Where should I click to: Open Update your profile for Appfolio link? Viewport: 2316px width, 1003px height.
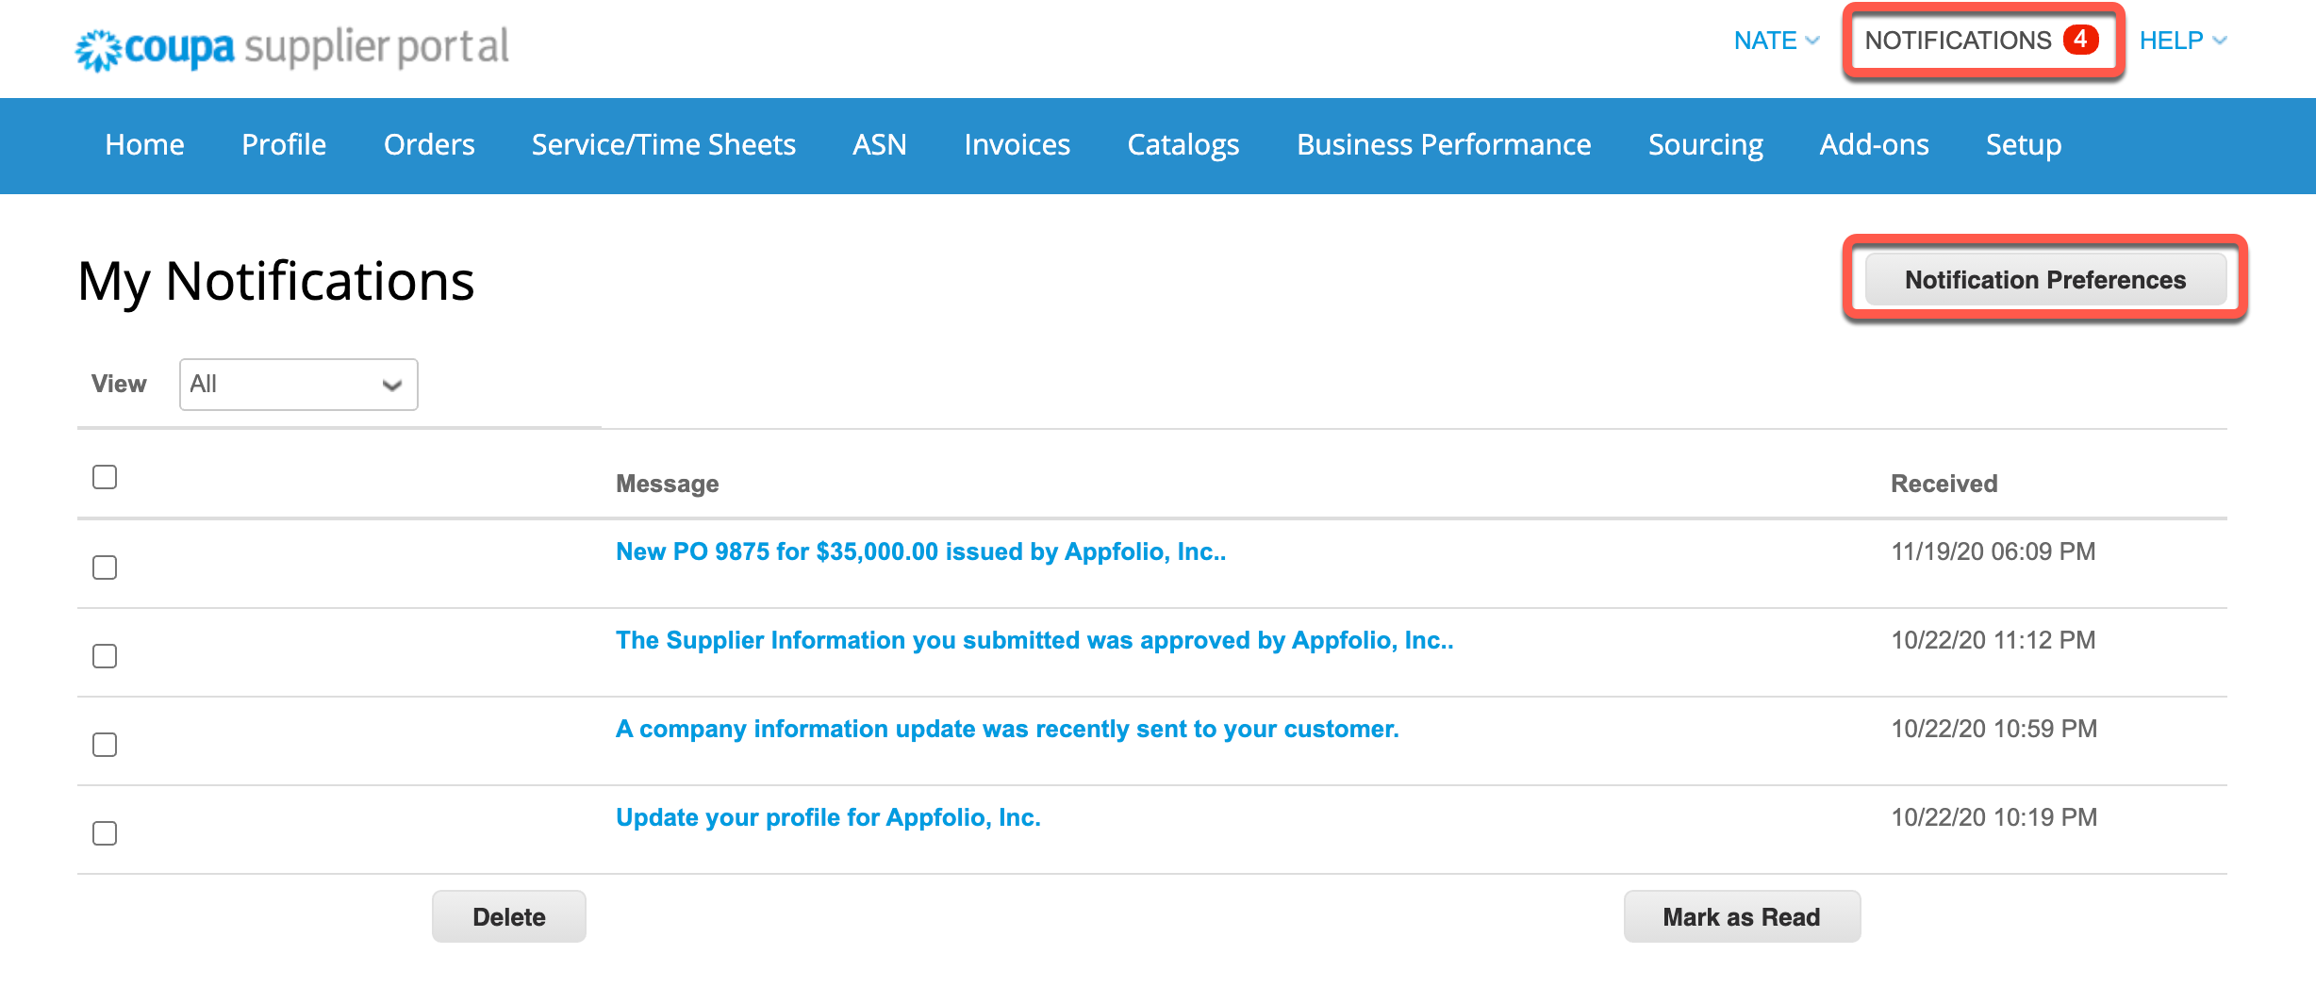828,817
